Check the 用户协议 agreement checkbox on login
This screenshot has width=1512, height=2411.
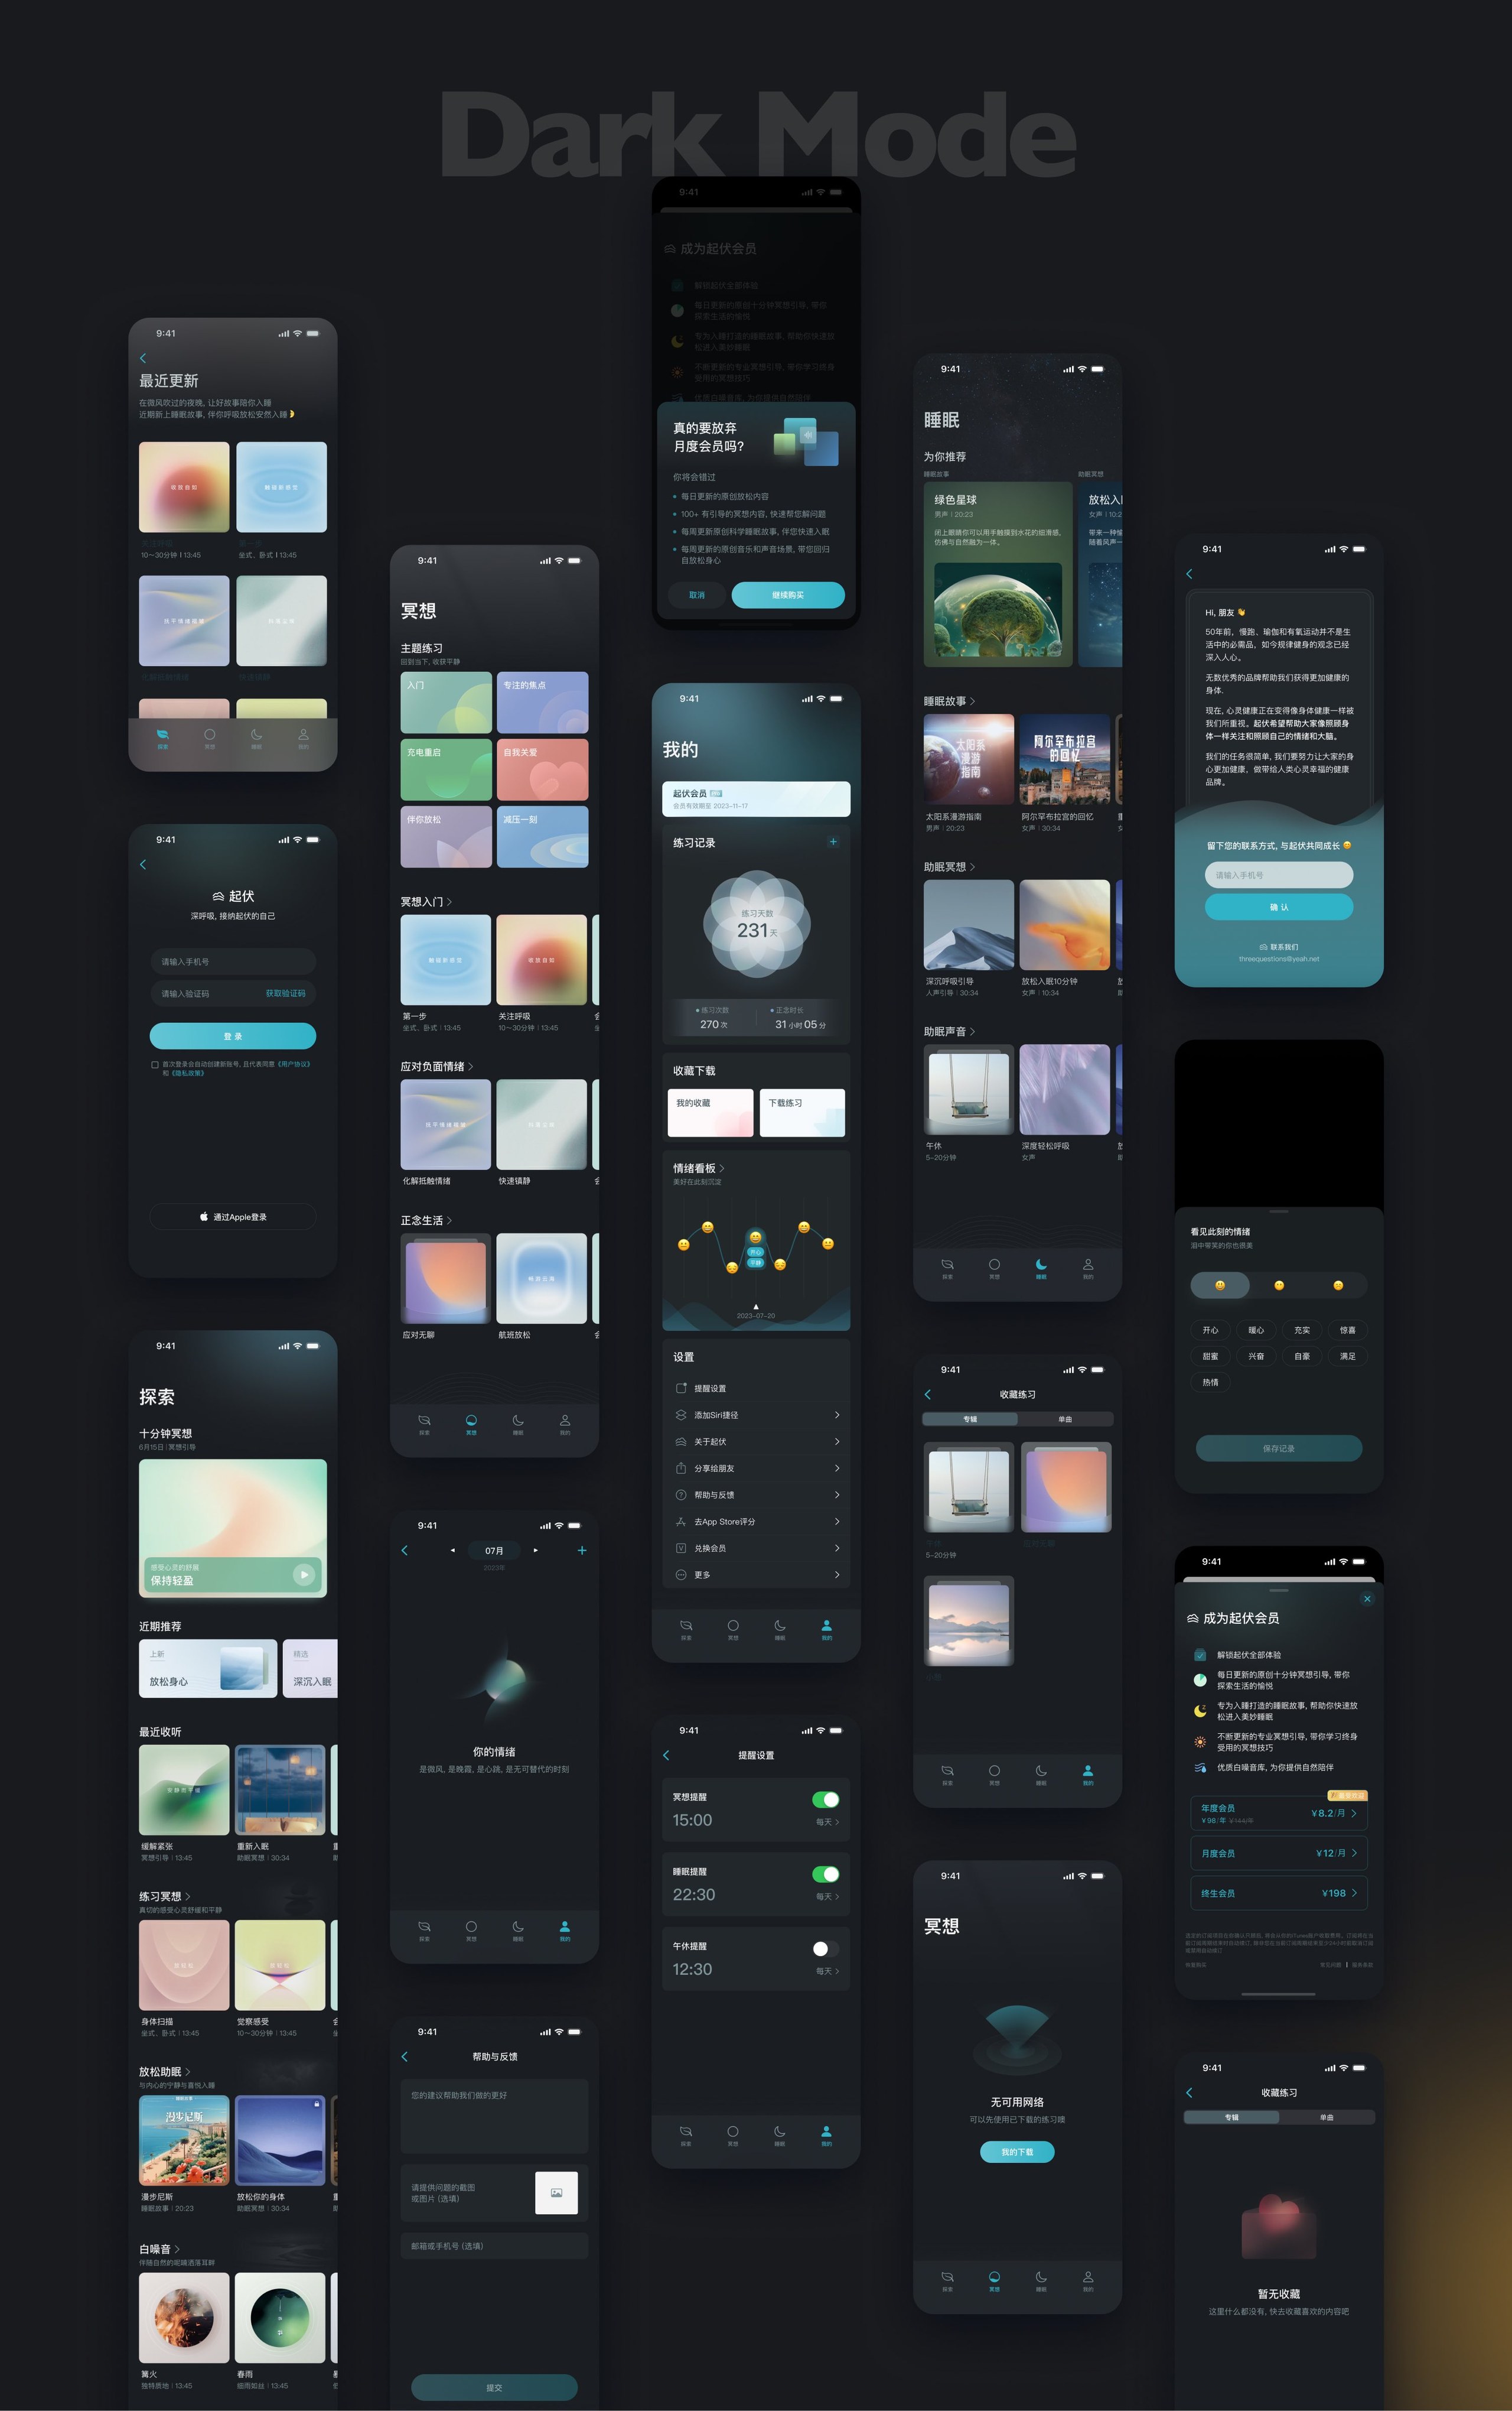click(x=155, y=1064)
